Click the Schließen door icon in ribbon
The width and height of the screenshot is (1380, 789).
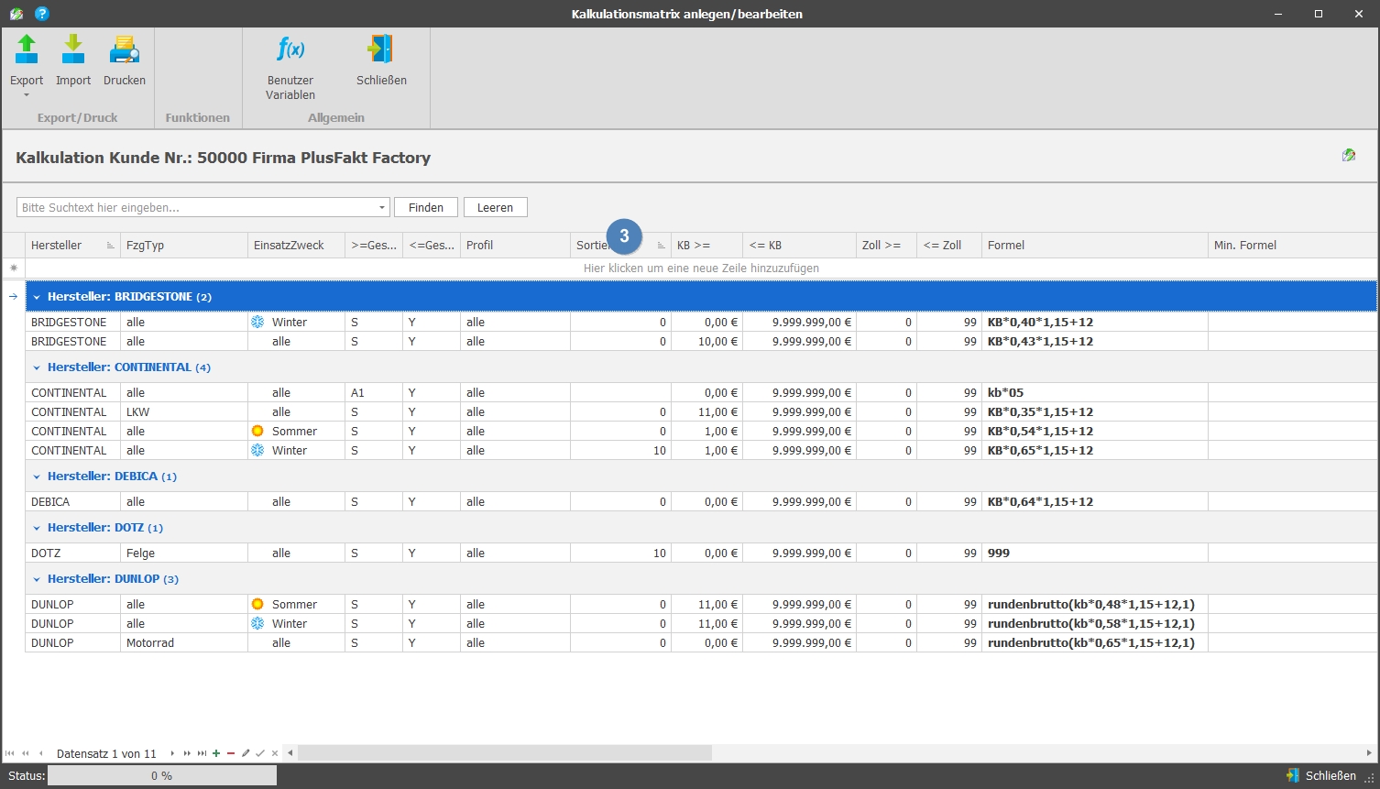coord(380,49)
